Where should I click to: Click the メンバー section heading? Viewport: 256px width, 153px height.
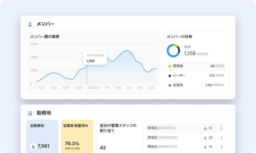click(46, 24)
